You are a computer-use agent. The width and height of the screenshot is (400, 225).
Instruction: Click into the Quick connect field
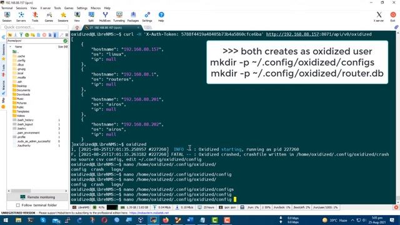coord(35,27)
